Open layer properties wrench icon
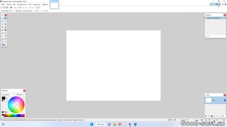This screenshot has height=127, width=227. [223, 116]
